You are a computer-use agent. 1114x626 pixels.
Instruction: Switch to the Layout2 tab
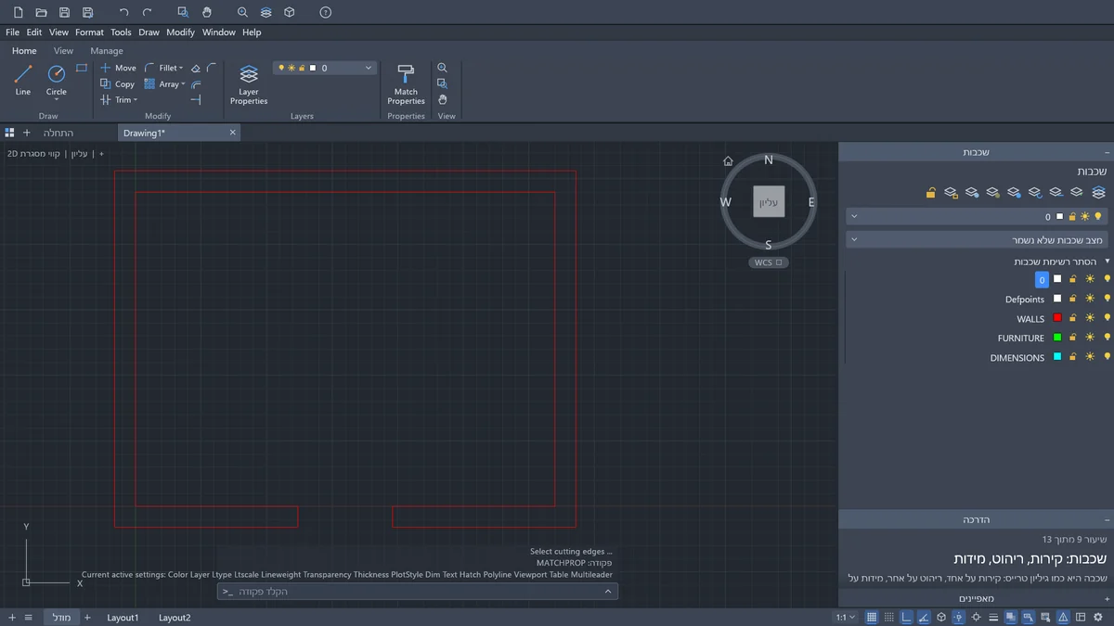tap(175, 618)
